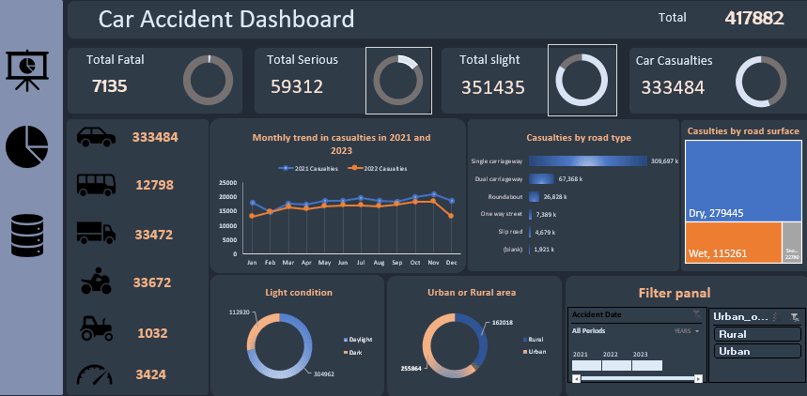
Task: Click the timeline horizontal scrollbar track
Action: 637,378
